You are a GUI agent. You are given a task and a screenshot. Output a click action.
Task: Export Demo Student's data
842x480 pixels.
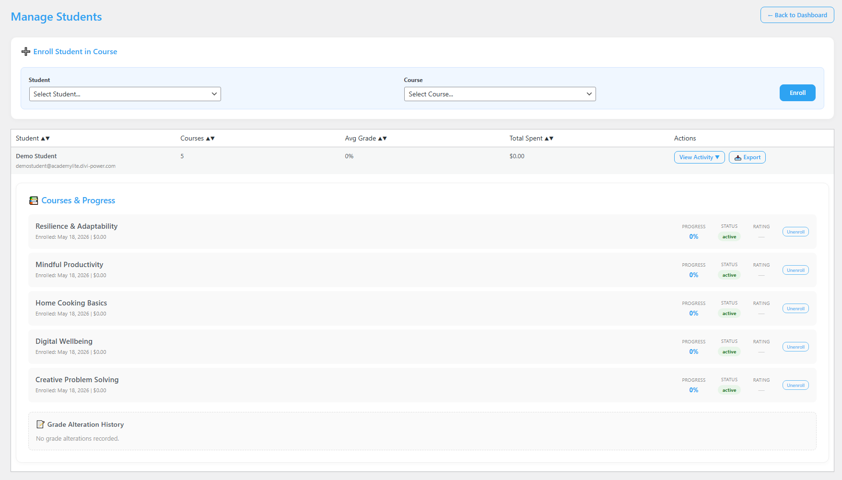tap(747, 157)
